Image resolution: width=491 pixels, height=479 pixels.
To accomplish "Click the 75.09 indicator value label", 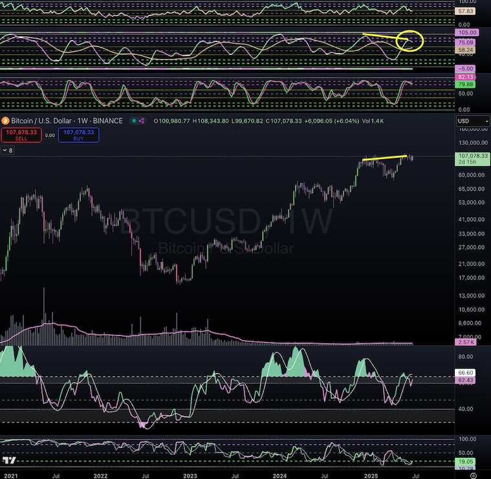I will [x=465, y=43].
